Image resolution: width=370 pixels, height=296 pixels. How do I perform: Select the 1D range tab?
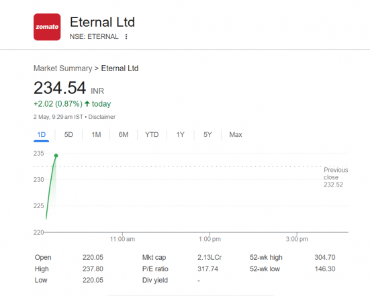click(x=41, y=135)
